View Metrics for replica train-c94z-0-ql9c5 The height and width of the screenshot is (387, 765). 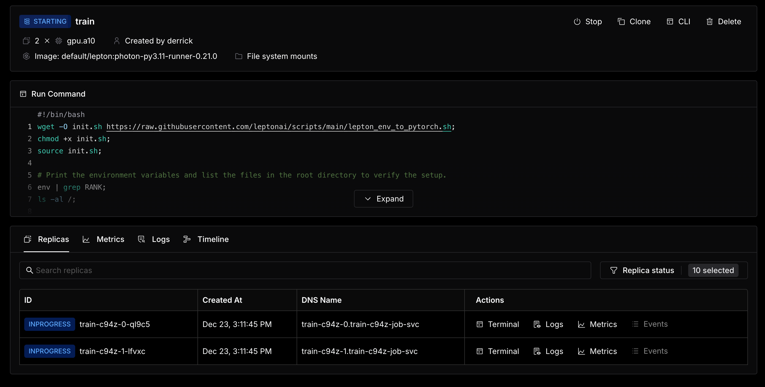coord(597,324)
